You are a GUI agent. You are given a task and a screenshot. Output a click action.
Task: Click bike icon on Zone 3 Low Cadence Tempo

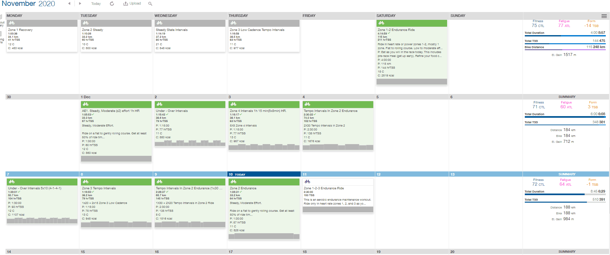[233, 23]
